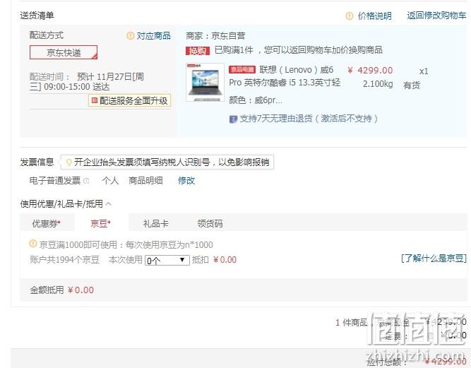Click the 2.100kg weight text
This screenshot has height=368, width=471.
pos(378,84)
